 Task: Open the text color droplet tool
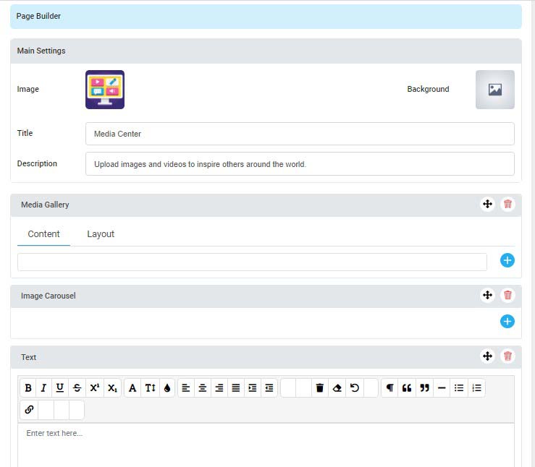pyautogui.click(x=167, y=387)
